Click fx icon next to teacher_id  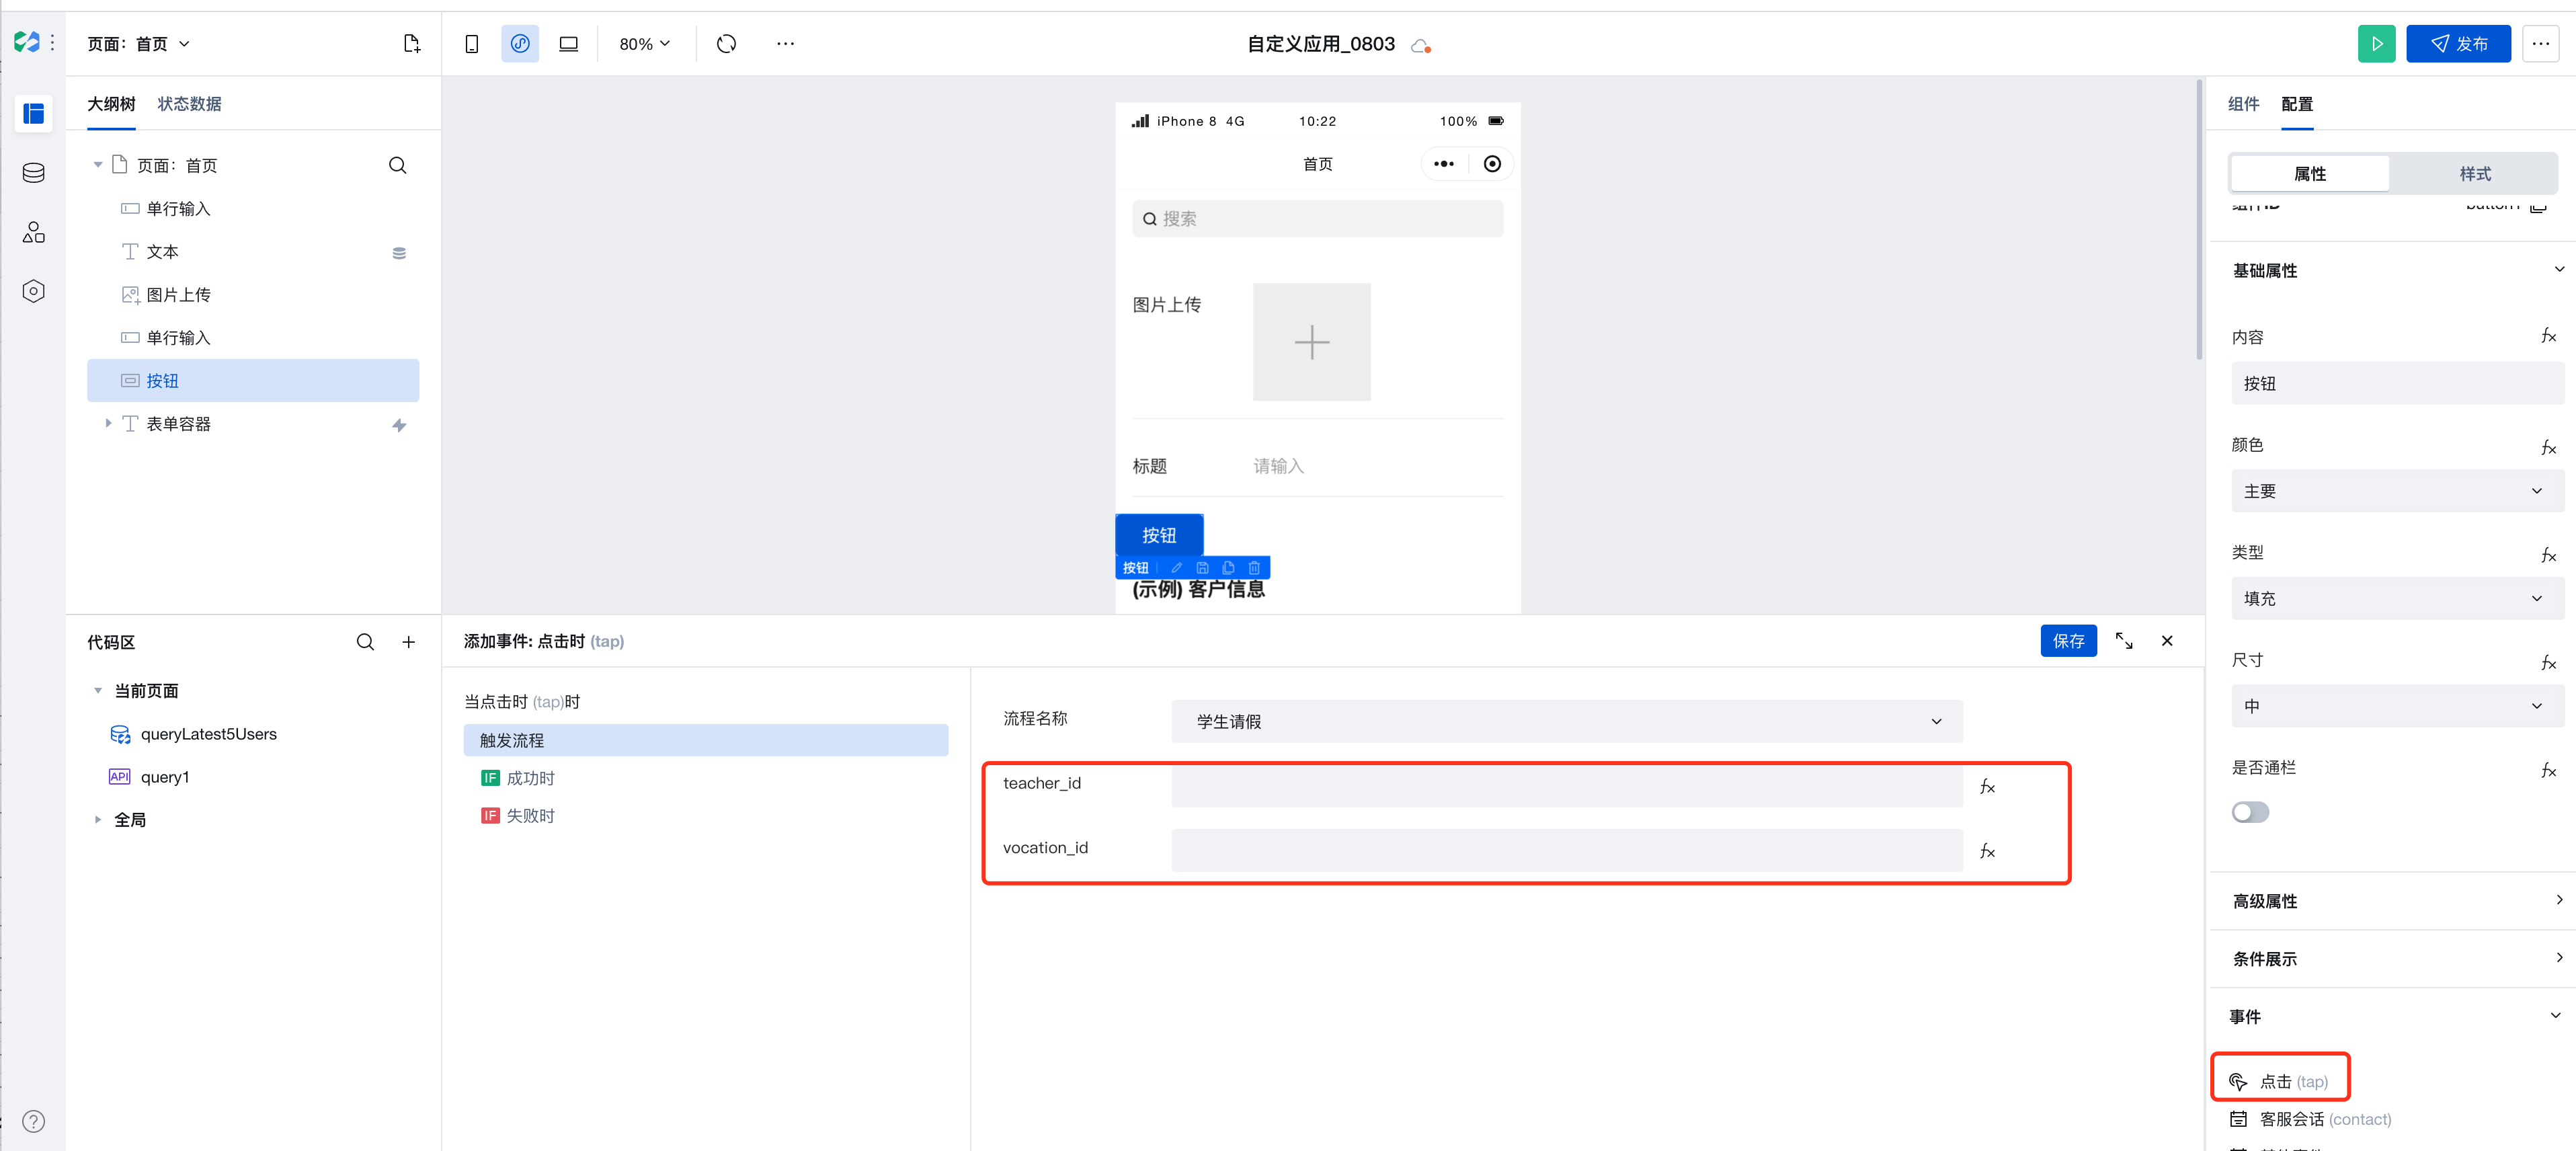tap(1987, 787)
